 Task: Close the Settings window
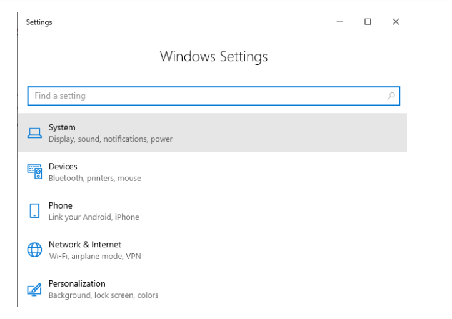pos(396,22)
